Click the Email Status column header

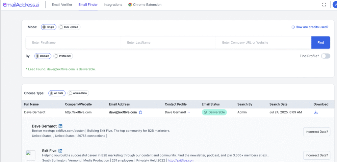[211, 104]
